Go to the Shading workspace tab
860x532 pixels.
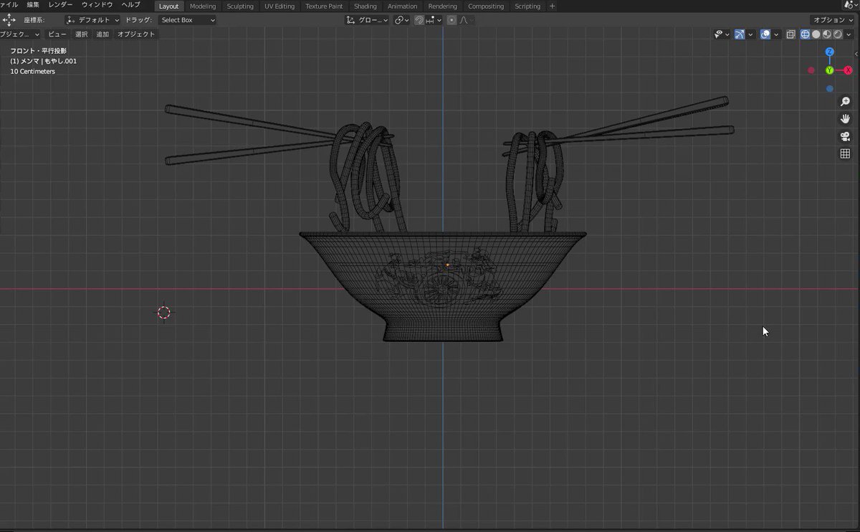(365, 6)
